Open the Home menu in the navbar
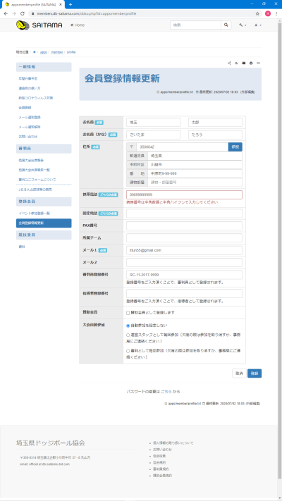The height and width of the screenshot is (501, 282). 78,25
